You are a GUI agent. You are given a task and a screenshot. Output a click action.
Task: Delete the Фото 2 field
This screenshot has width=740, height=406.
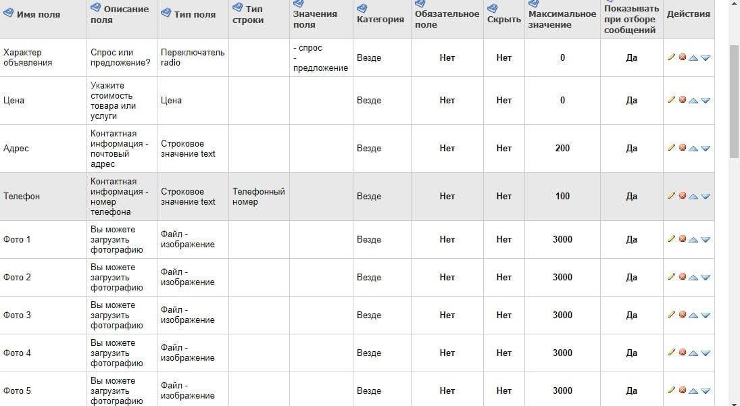[683, 277]
